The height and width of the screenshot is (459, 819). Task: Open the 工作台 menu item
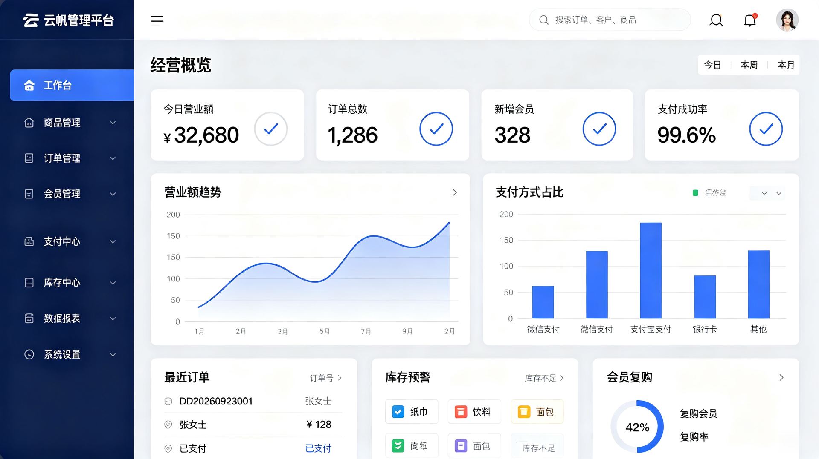click(72, 85)
